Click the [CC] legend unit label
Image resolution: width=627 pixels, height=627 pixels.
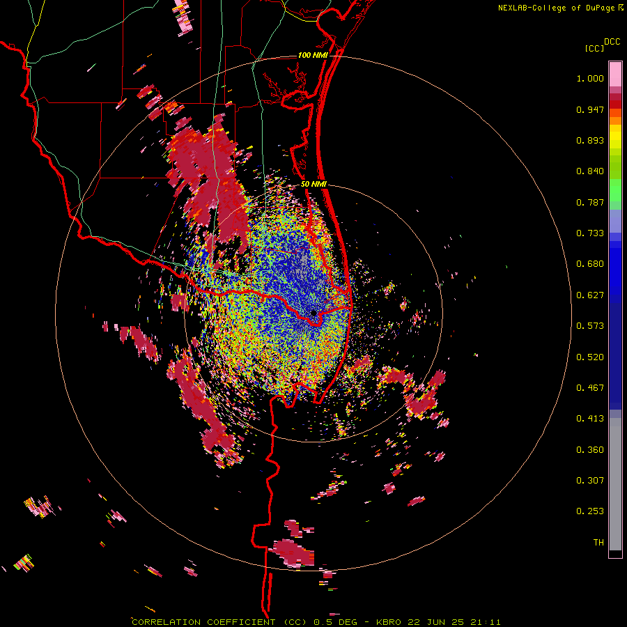[x=594, y=48]
